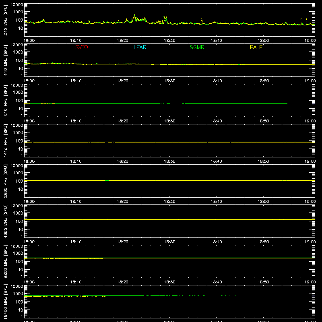Select the 2695 MHz [SFU] axis title
The width and height of the screenshot is (322, 322).
pos(5,181)
